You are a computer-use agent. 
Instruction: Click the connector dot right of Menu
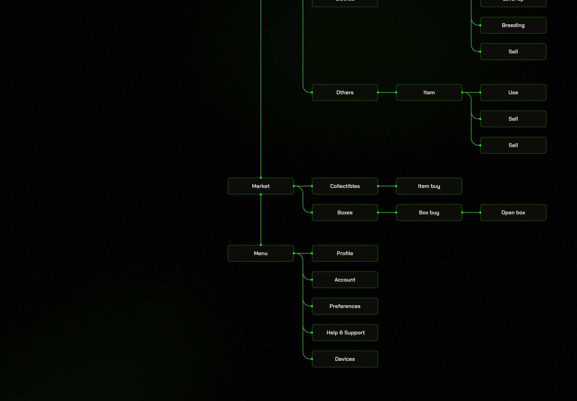coord(294,253)
